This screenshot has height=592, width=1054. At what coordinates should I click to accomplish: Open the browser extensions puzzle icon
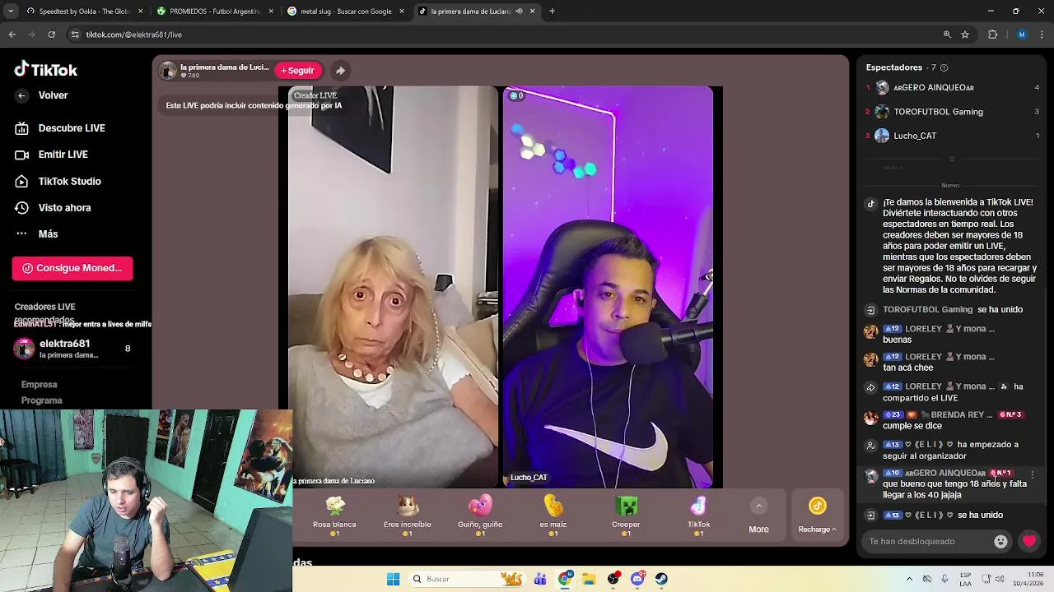992,35
